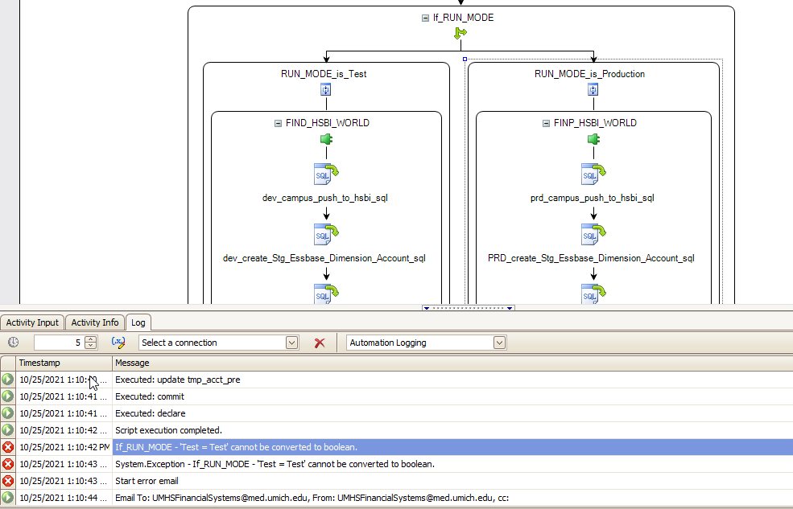Select prd_campus_push_to_hsbi_sql SQL task icon
Screen dimensions: 793x509
tap(593, 174)
